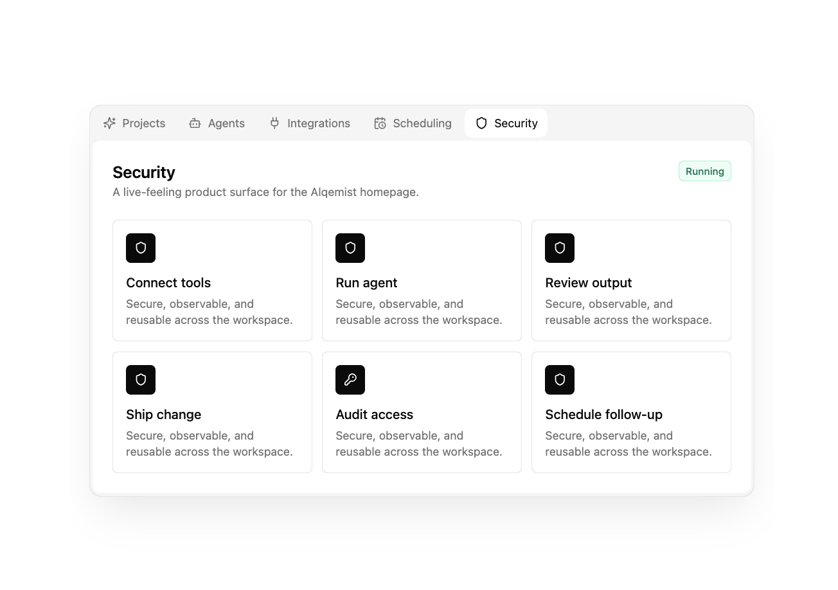Click the shield icon in Security tab
The height and width of the screenshot is (590, 838).
[x=481, y=123]
